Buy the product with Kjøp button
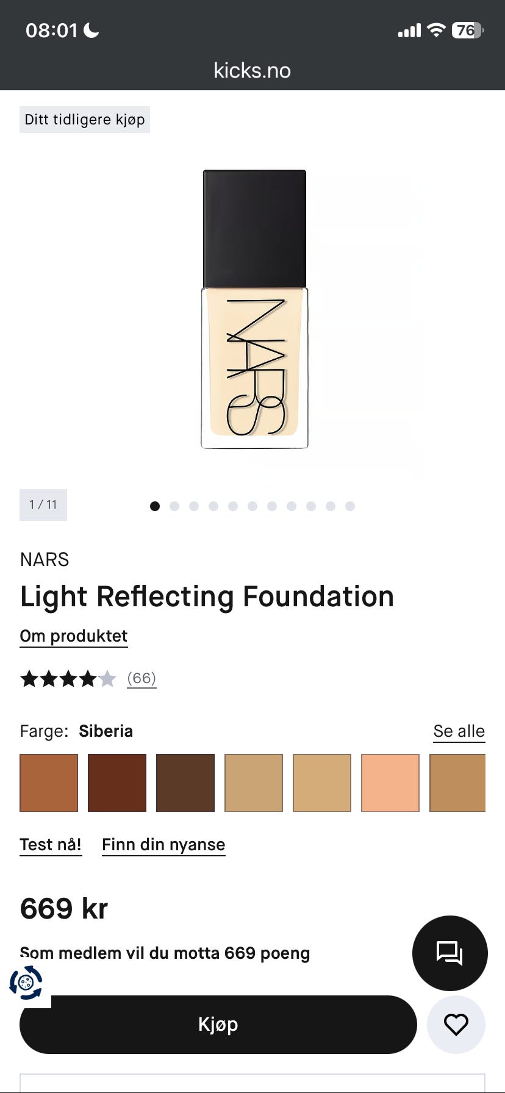505x1093 pixels. pyautogui.click(x=218, y=1024)
